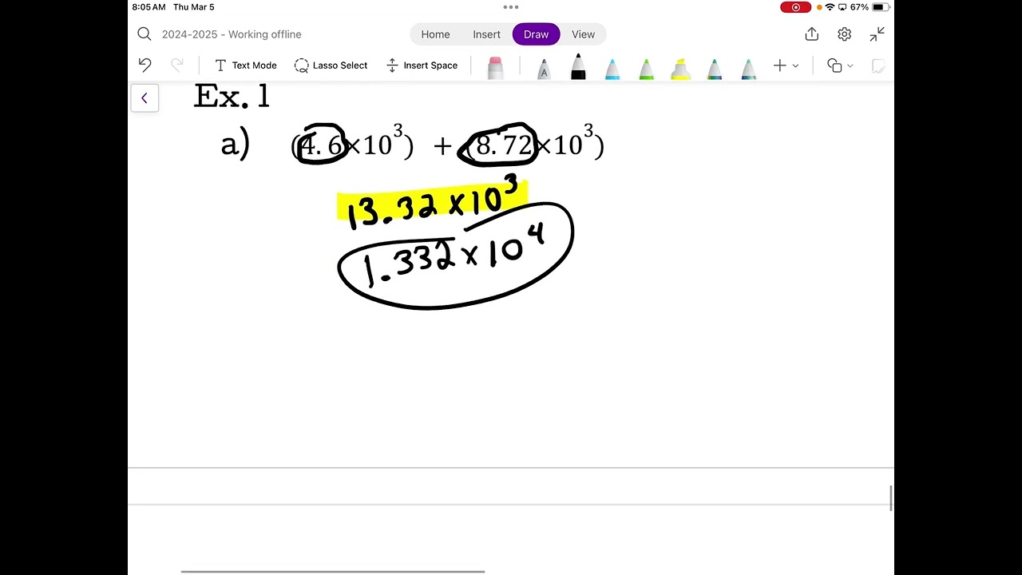Open the shapes tool
The image size is (1022, 575).
[834, 65]
